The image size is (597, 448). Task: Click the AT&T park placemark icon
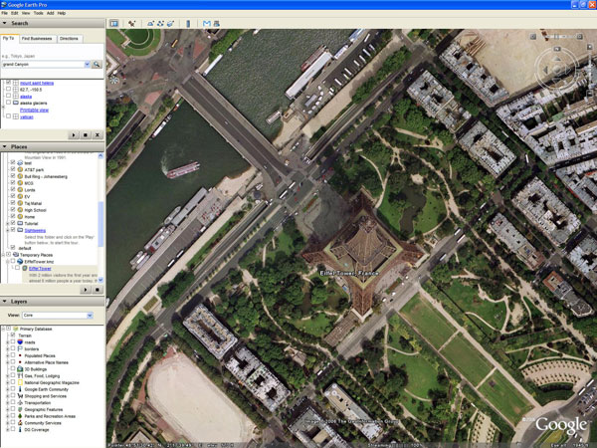coord(20,170)
